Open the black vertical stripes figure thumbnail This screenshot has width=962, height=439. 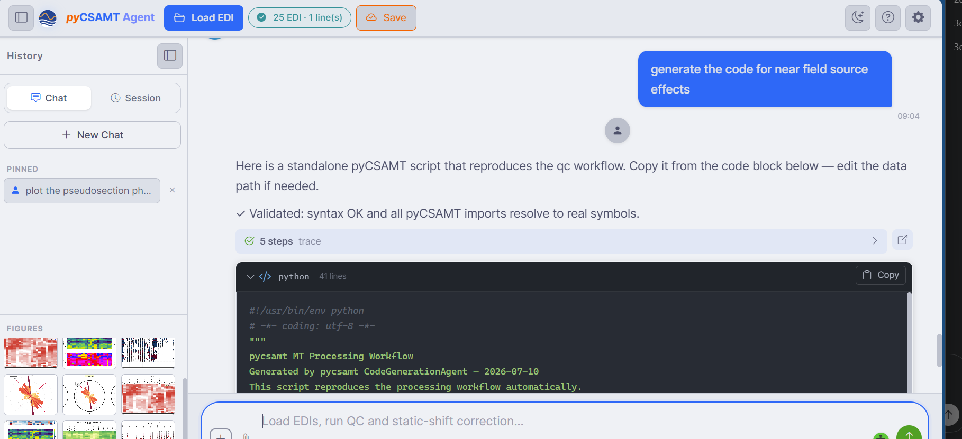[148, 352]
